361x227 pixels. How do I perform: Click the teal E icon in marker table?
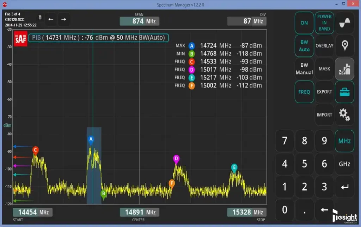pyautogui.click(x=191, y=78)
